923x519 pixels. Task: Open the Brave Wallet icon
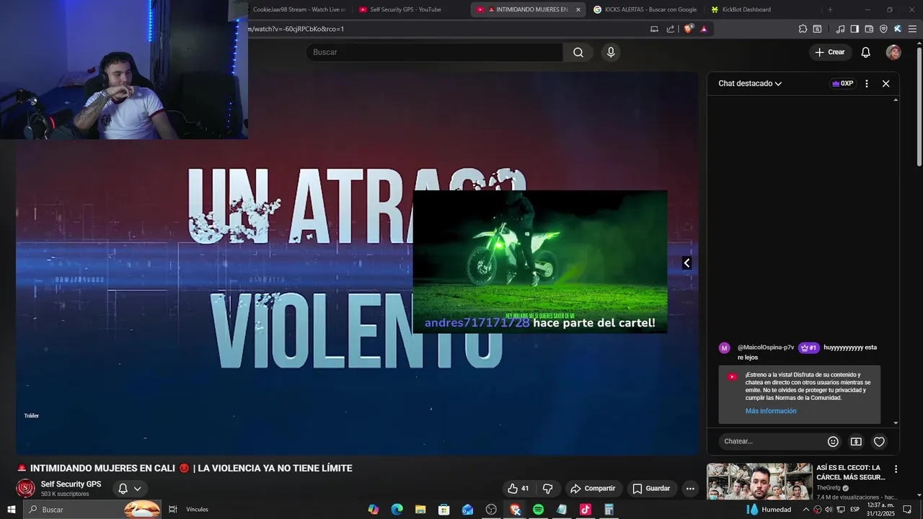(x=869, y=29)
